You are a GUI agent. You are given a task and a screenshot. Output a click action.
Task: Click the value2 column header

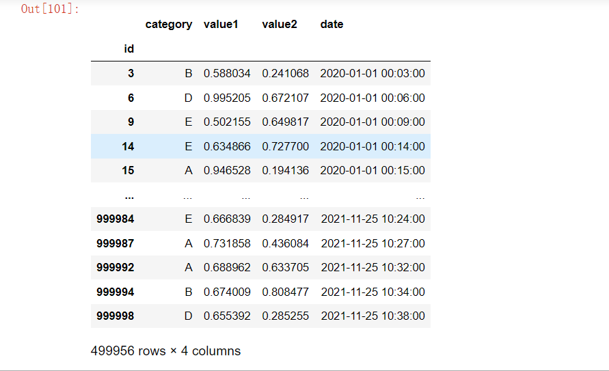[x=280, y=25]
